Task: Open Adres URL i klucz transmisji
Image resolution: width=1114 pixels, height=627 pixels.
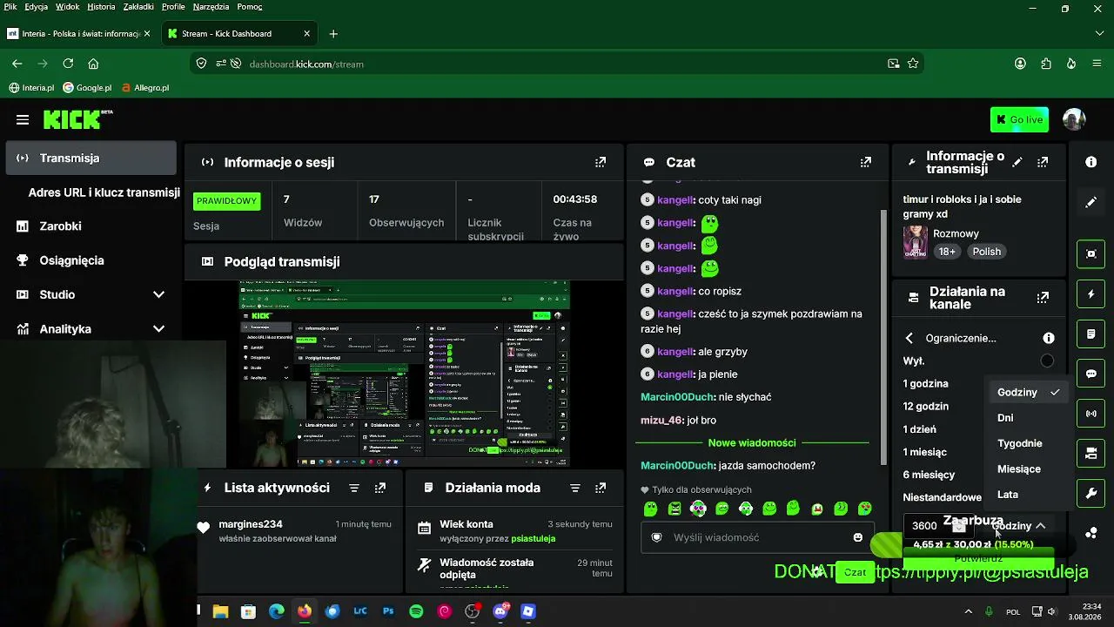Action: click(x=104, y=192)
